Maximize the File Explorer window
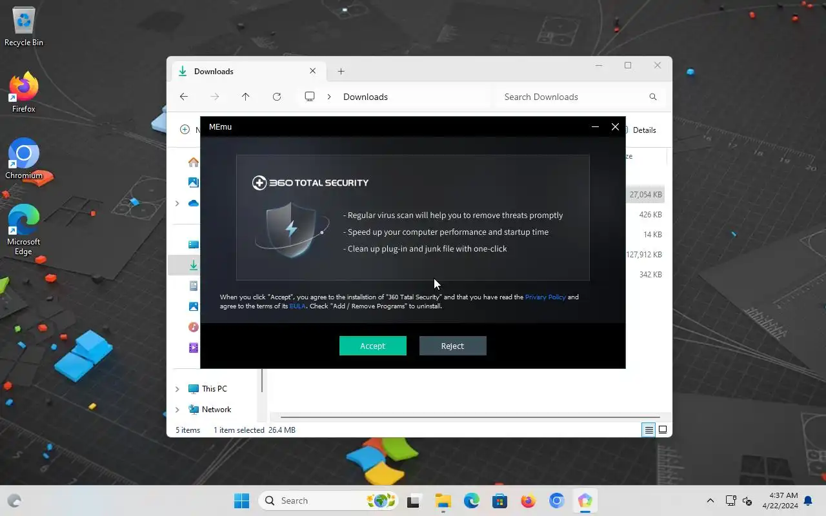The width and height of the screenshot is (826, 516). pyautogui.click(x=628, y=65)
